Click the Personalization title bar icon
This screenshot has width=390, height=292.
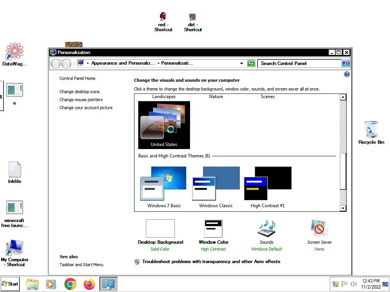point(53,52)
